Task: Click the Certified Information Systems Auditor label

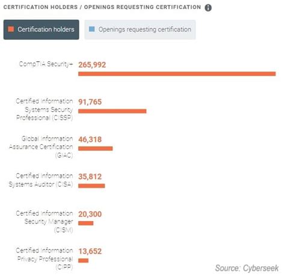Action: 41,180
